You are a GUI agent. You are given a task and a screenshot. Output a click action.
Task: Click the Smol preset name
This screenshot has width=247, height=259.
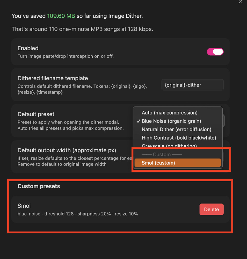point(24,206)
